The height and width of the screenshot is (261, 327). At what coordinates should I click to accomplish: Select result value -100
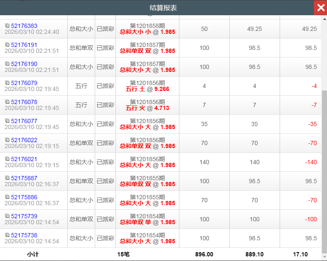[311, 219]
